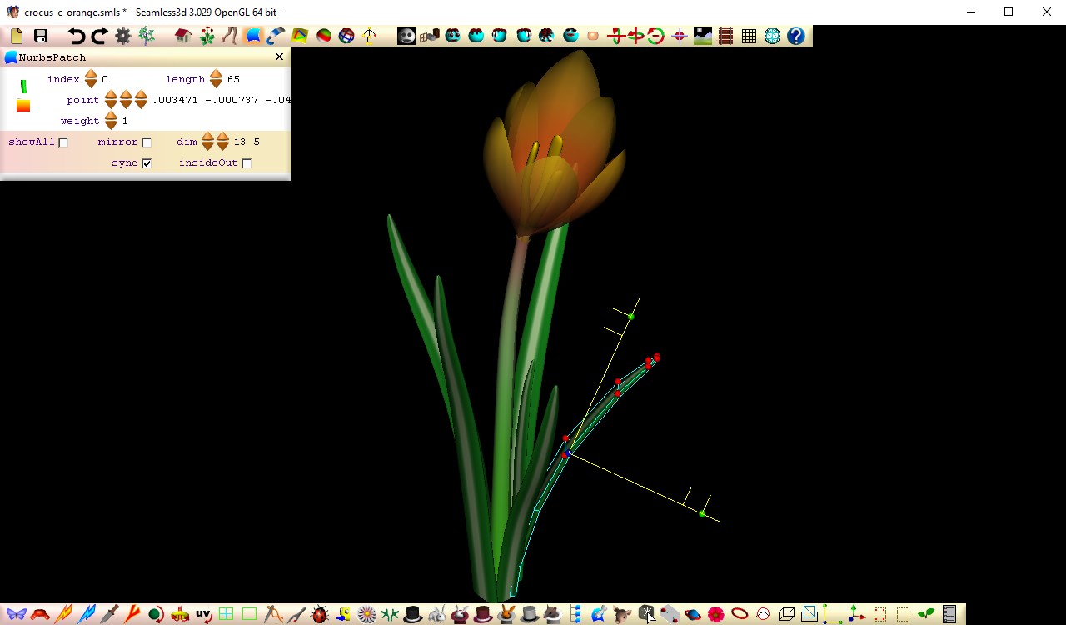Image resolution: width=1066 pixels, height=625 pixels.
Task: Redo the last action
Action: (99, 36)
